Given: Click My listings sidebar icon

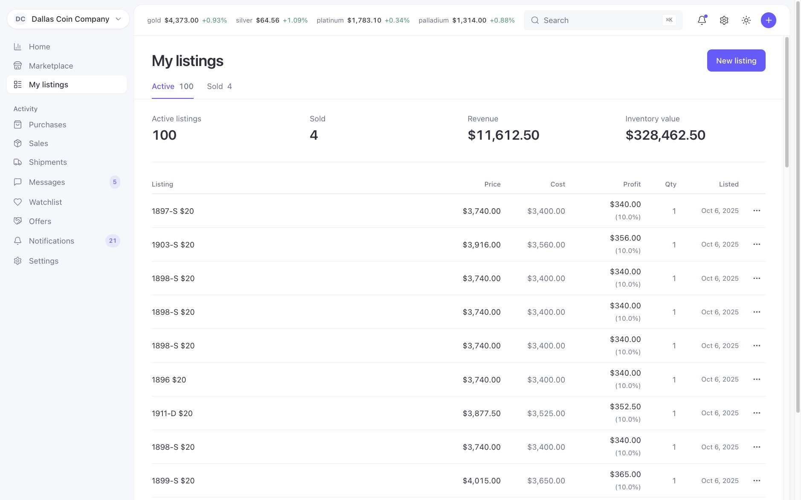Looking at the screenshot, I should 17,84.
